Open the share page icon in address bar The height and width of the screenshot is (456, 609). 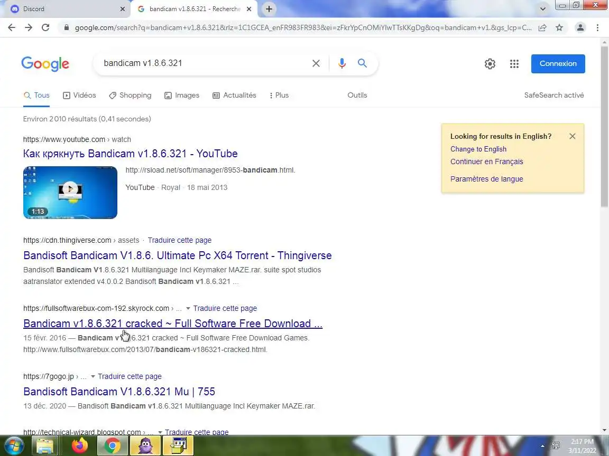click(542, 27)
